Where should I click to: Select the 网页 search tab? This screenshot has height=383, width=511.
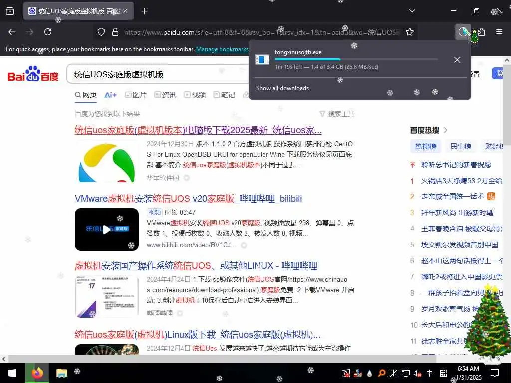(x=86, y=95)
